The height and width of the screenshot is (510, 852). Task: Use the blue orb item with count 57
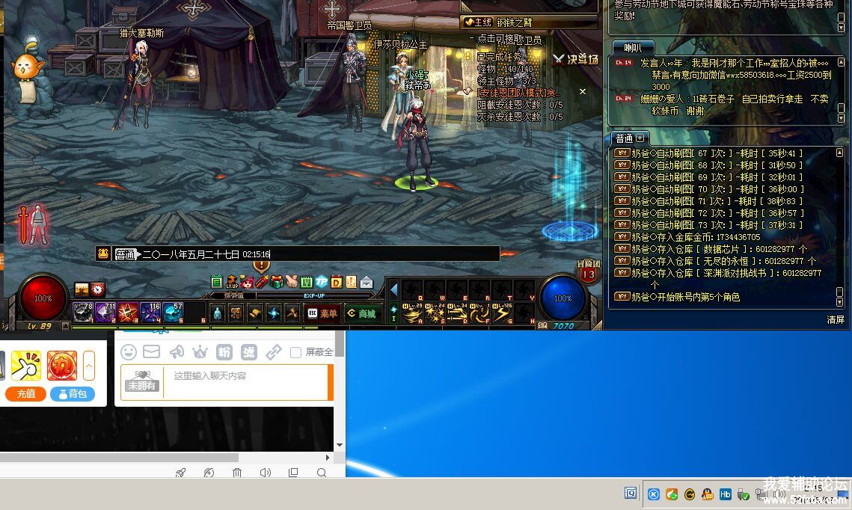[x=173, y=313]
